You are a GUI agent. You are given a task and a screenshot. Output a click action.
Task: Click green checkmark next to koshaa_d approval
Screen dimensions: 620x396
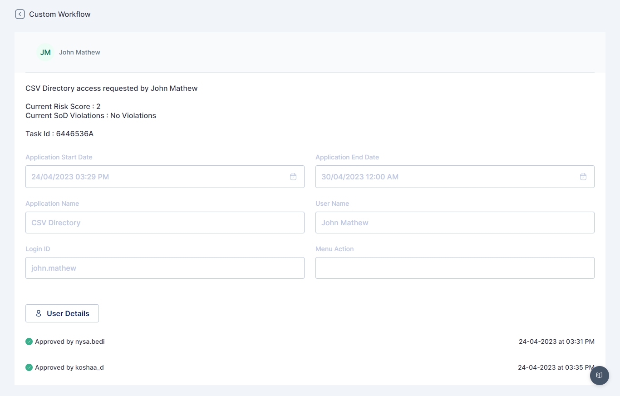29,367
